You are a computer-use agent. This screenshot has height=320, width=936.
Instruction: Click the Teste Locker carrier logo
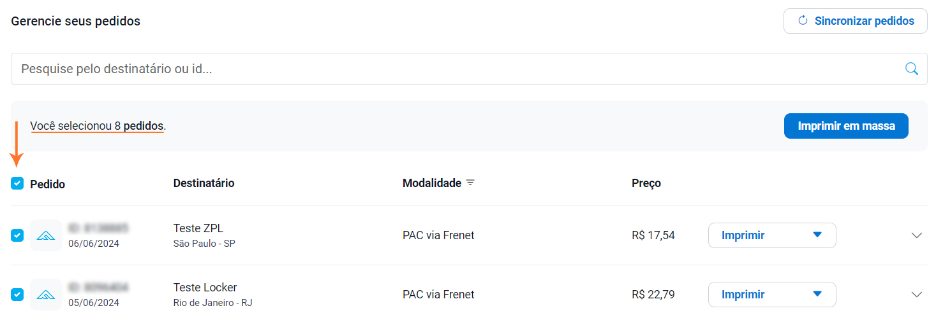46,295
